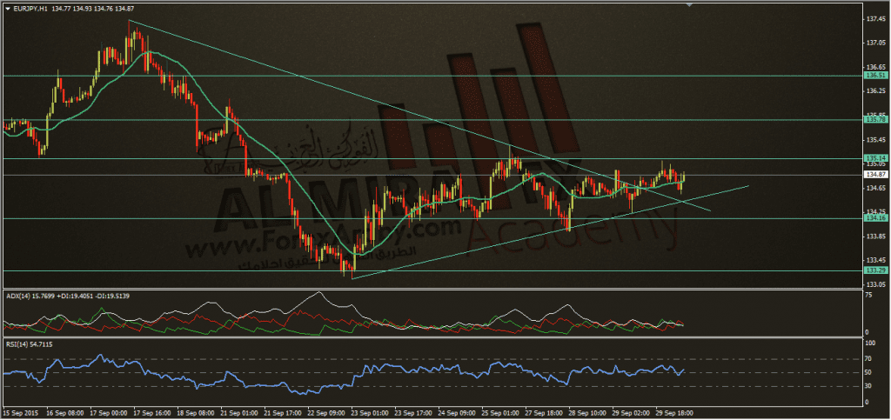Select the 134.65 price scale value

[x=875, y=188]
